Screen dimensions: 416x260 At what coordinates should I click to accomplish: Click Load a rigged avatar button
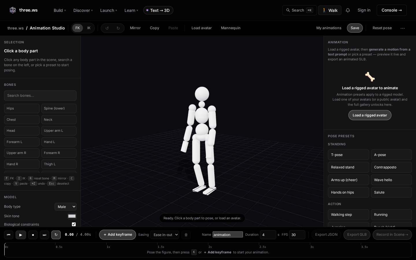370,115
